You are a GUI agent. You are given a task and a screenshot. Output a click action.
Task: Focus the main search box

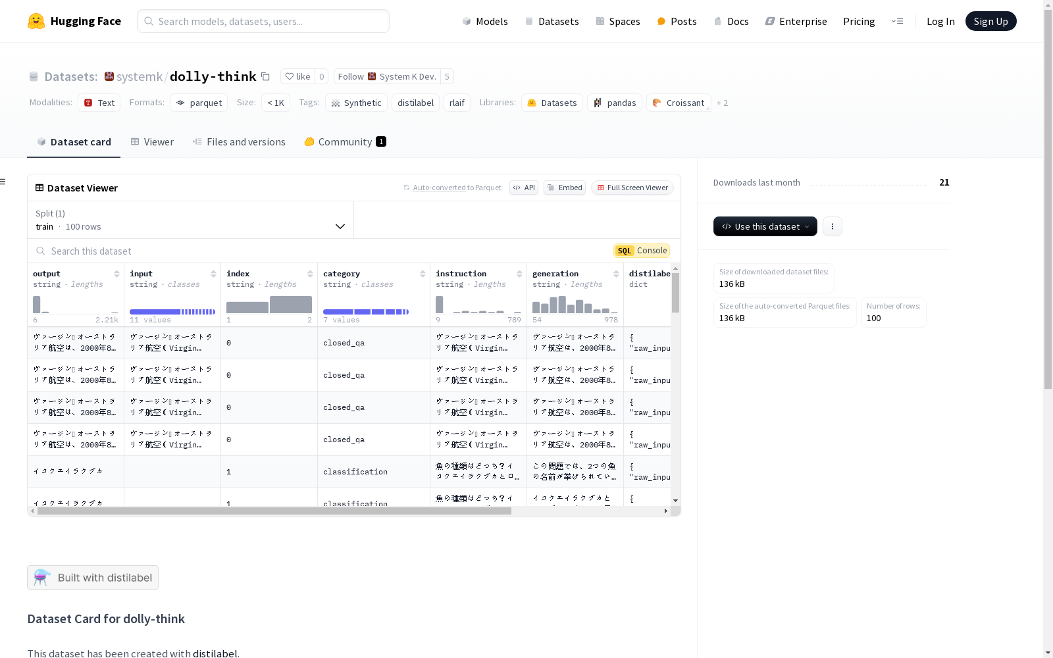pos(263,21)
